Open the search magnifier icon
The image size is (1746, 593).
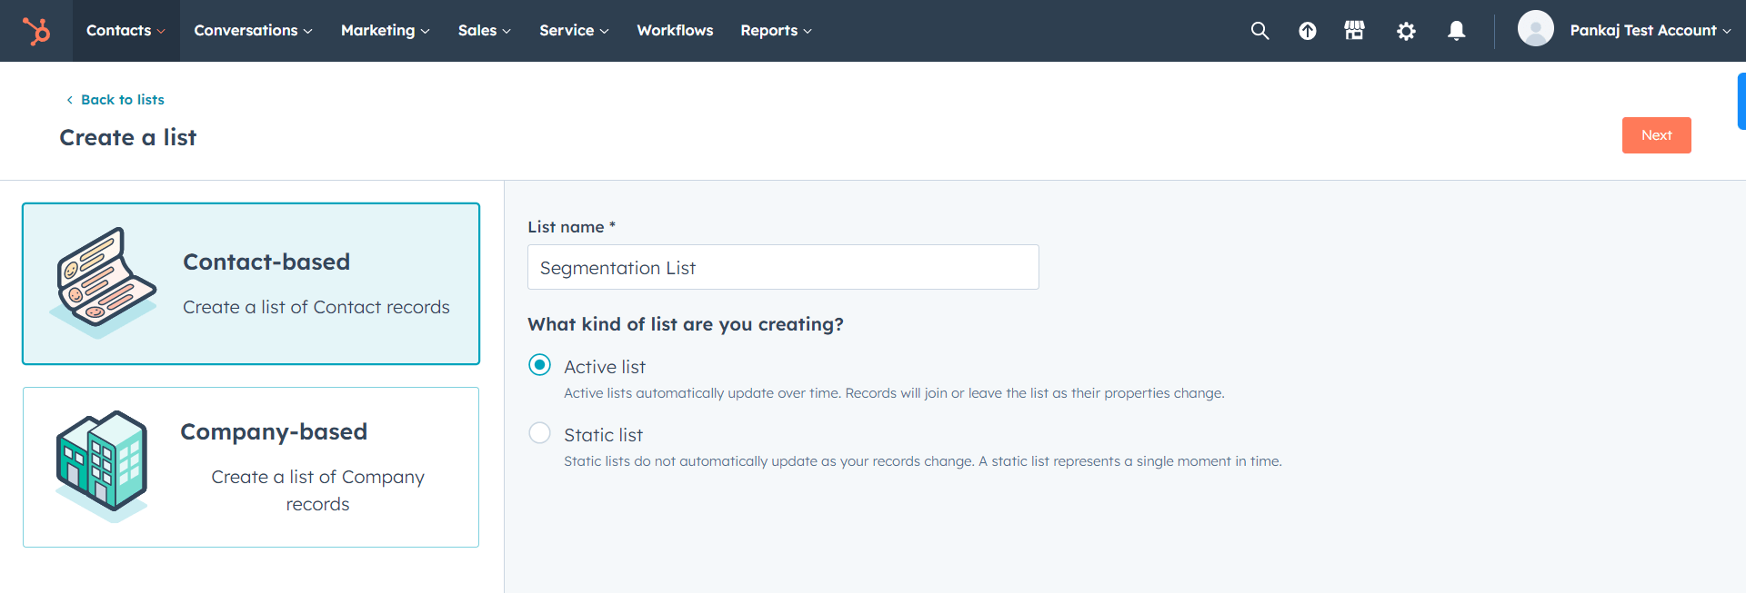(1259, 31)
